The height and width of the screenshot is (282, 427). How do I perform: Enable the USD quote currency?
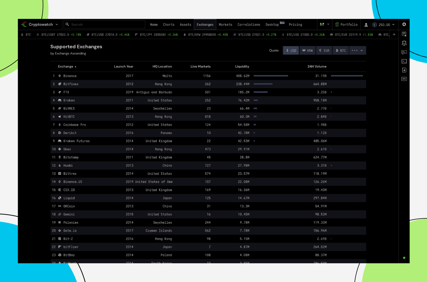[291, 50]
